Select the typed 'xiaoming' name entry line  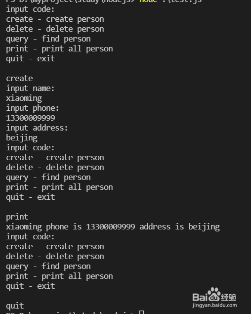[x=24, y=98]
